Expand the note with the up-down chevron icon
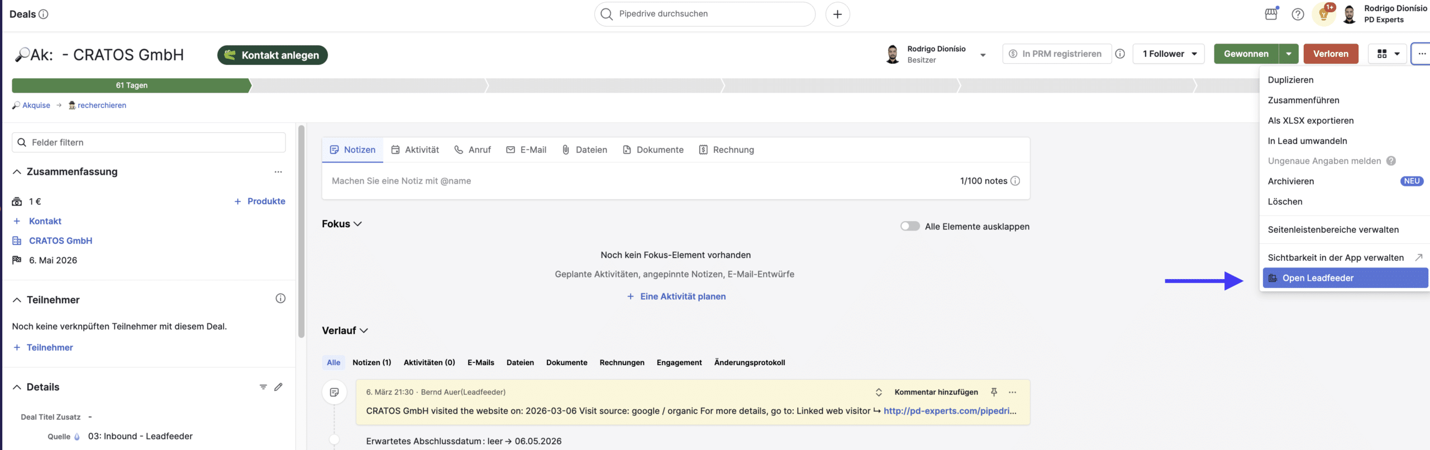 pos(879,392)
